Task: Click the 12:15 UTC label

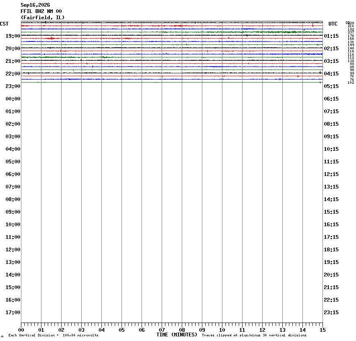Action: [331, 174]
